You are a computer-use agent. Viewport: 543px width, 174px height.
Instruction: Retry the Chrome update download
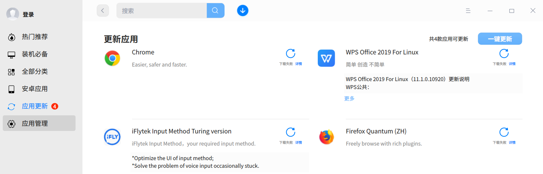(x=290, y=54)
